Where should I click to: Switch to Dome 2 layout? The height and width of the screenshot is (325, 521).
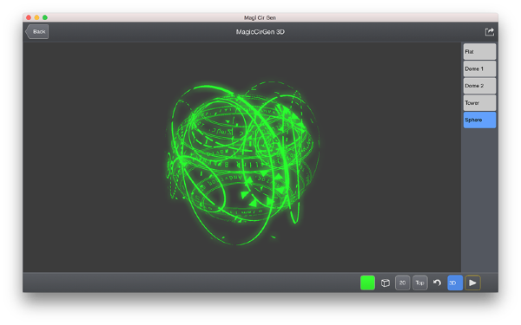pos(479,86)
